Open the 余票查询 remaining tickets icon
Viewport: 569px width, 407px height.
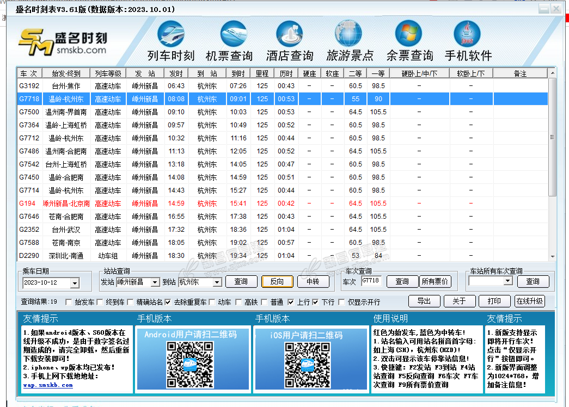pos(409,34)
